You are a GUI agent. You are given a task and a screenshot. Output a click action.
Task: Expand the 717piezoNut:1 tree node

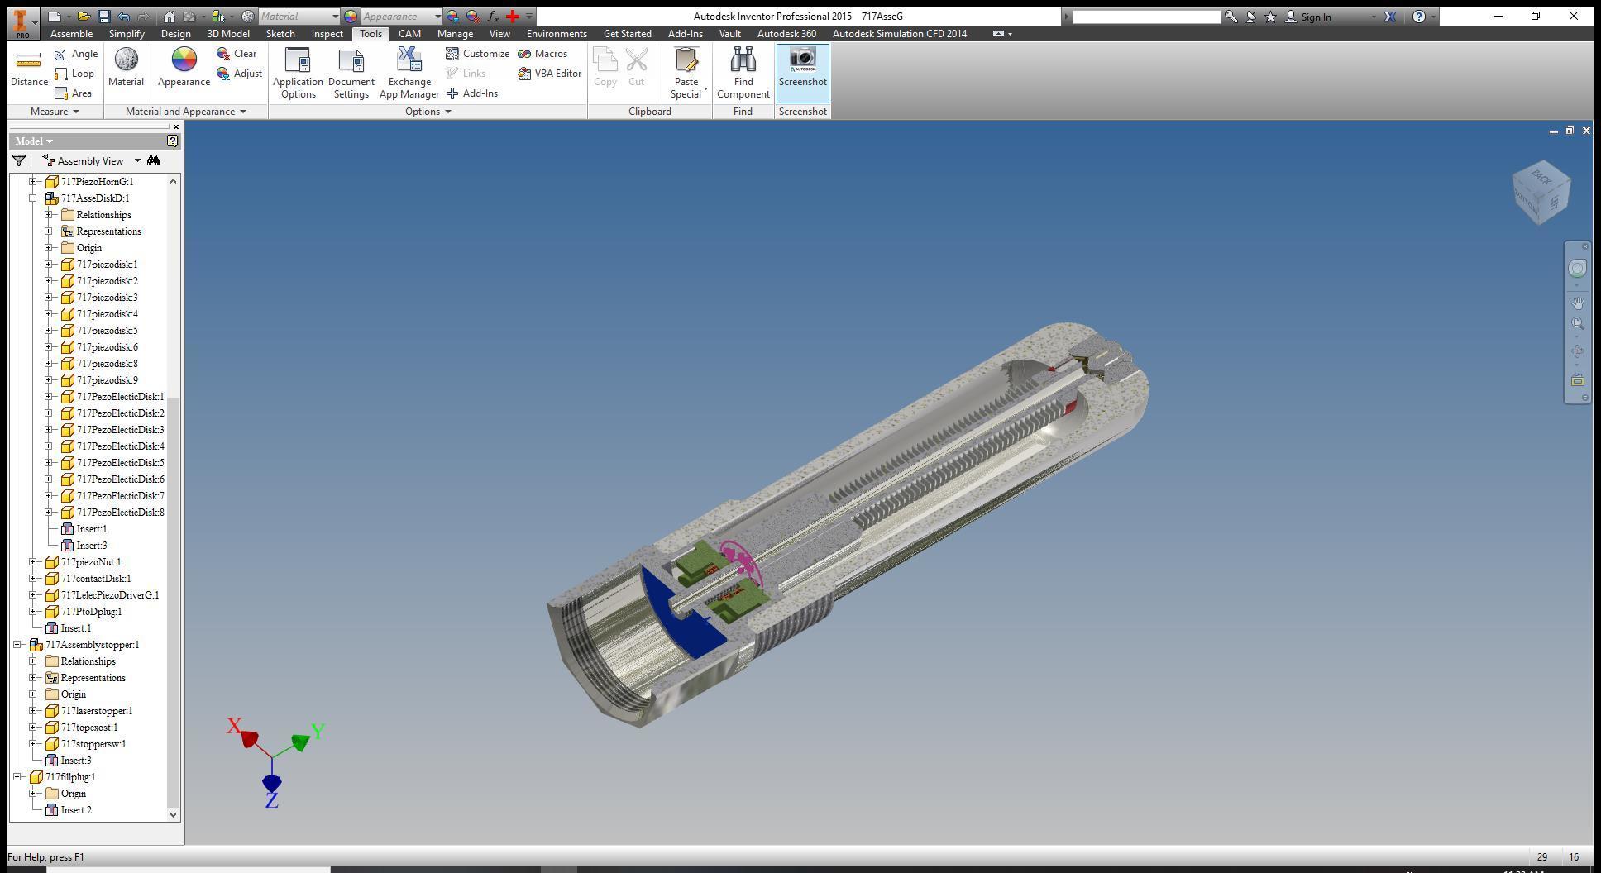pos(33,562)
